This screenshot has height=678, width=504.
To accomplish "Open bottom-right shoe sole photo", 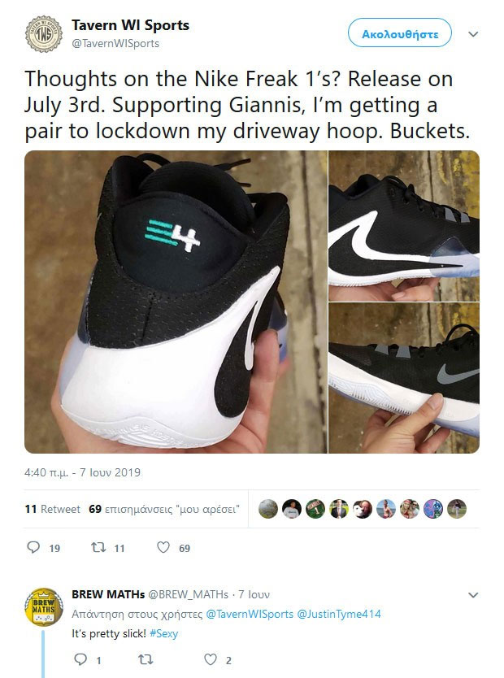I will [404, 378].
